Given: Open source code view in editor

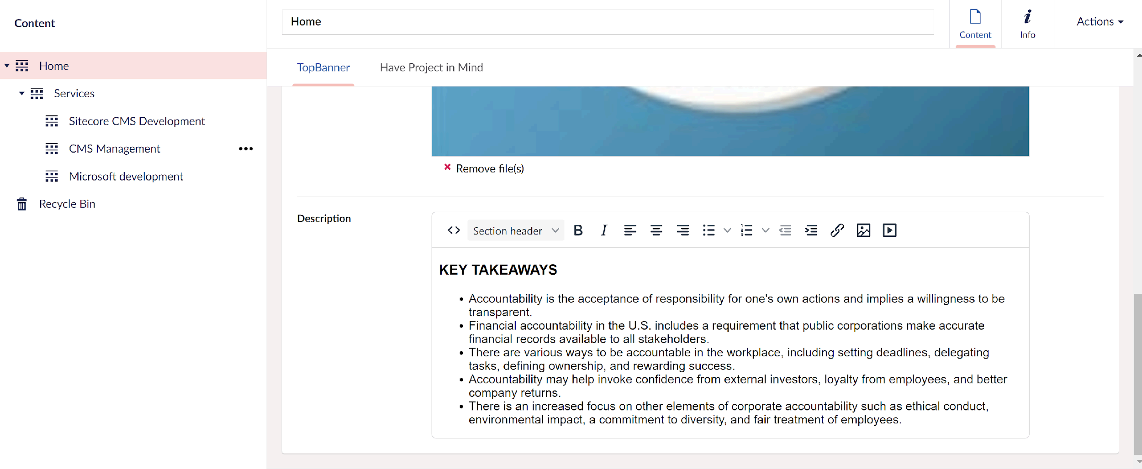Looking at the screenshot, I should (453, 230).
